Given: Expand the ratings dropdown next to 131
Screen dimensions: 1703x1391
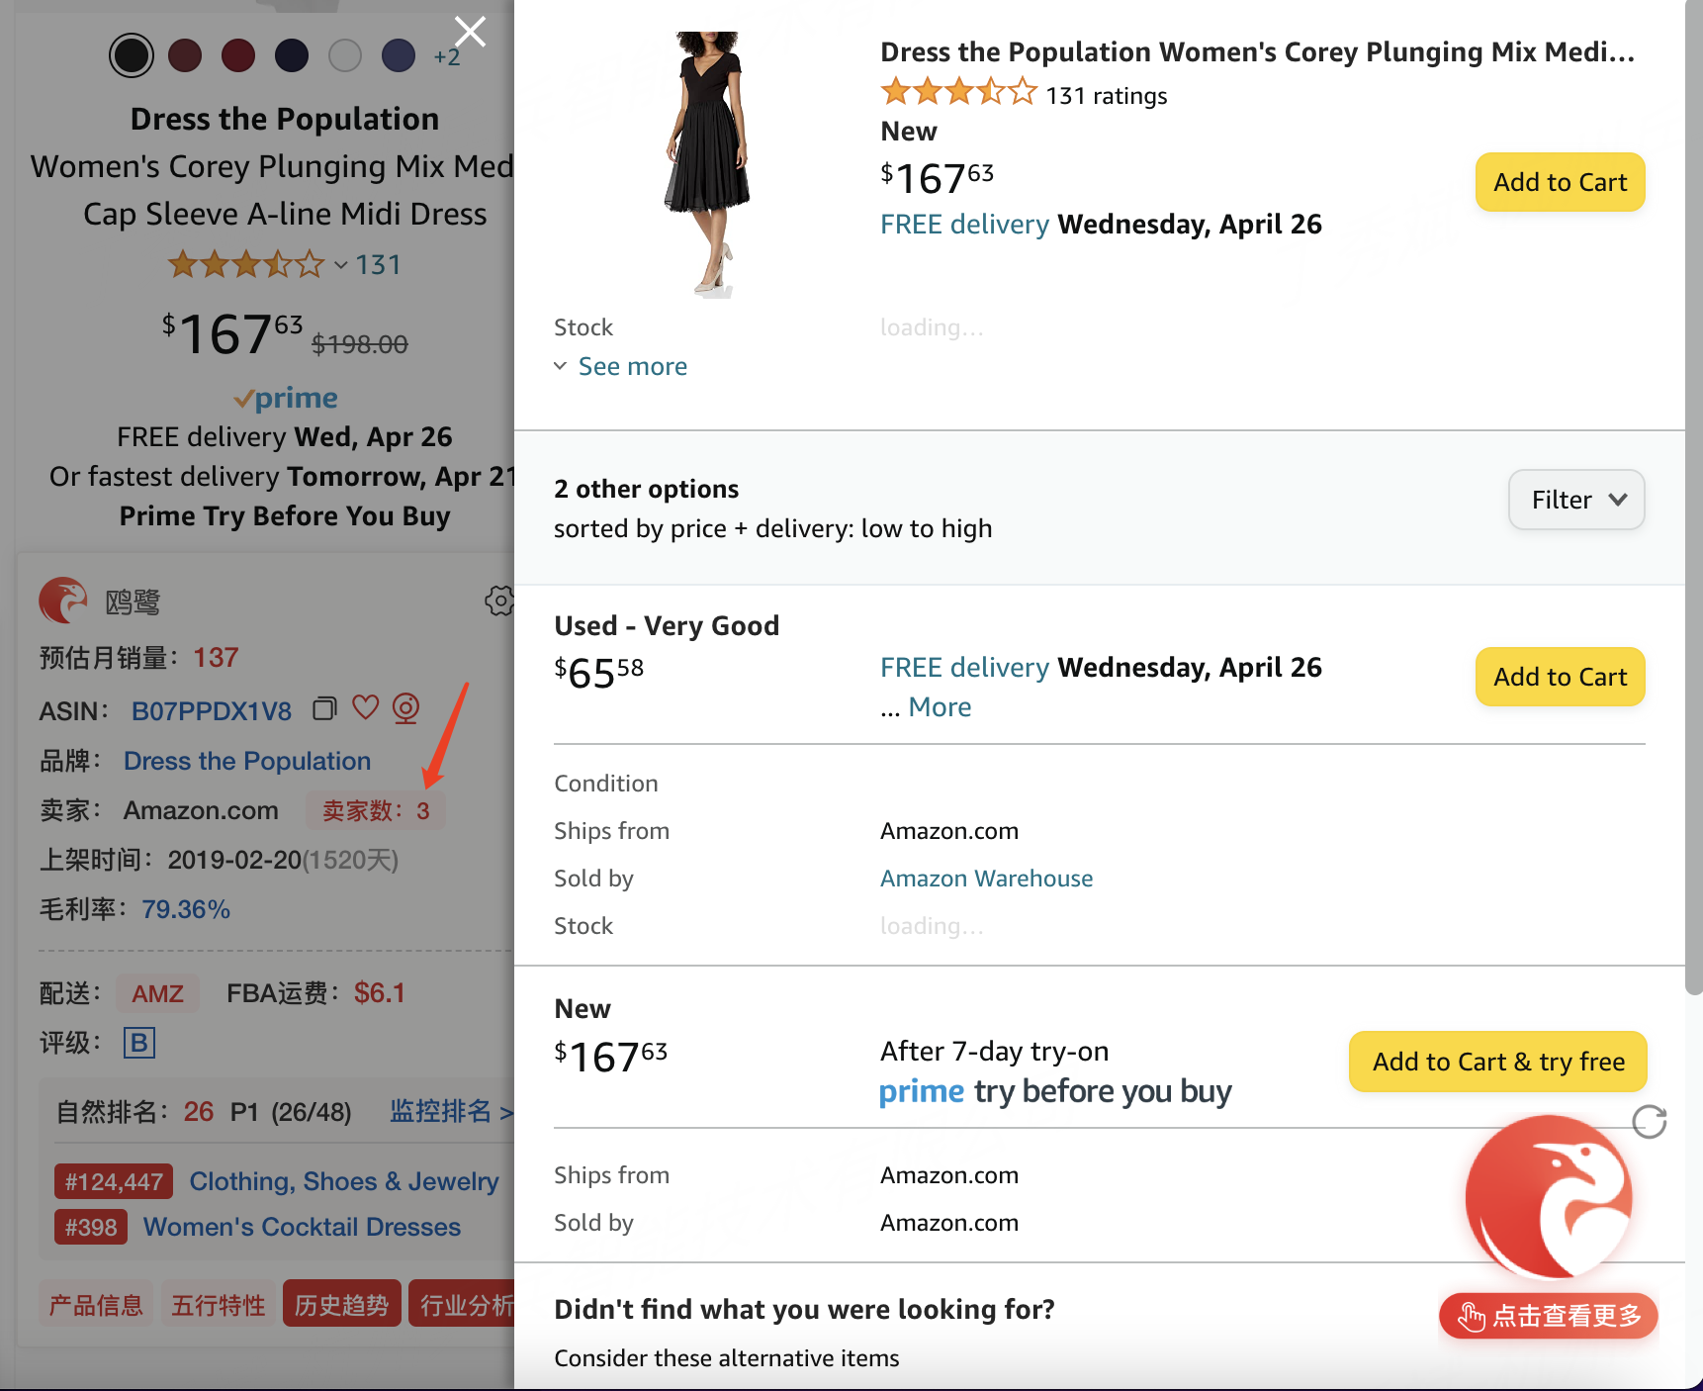Looking at the screenshot, I should click(340, 264).
